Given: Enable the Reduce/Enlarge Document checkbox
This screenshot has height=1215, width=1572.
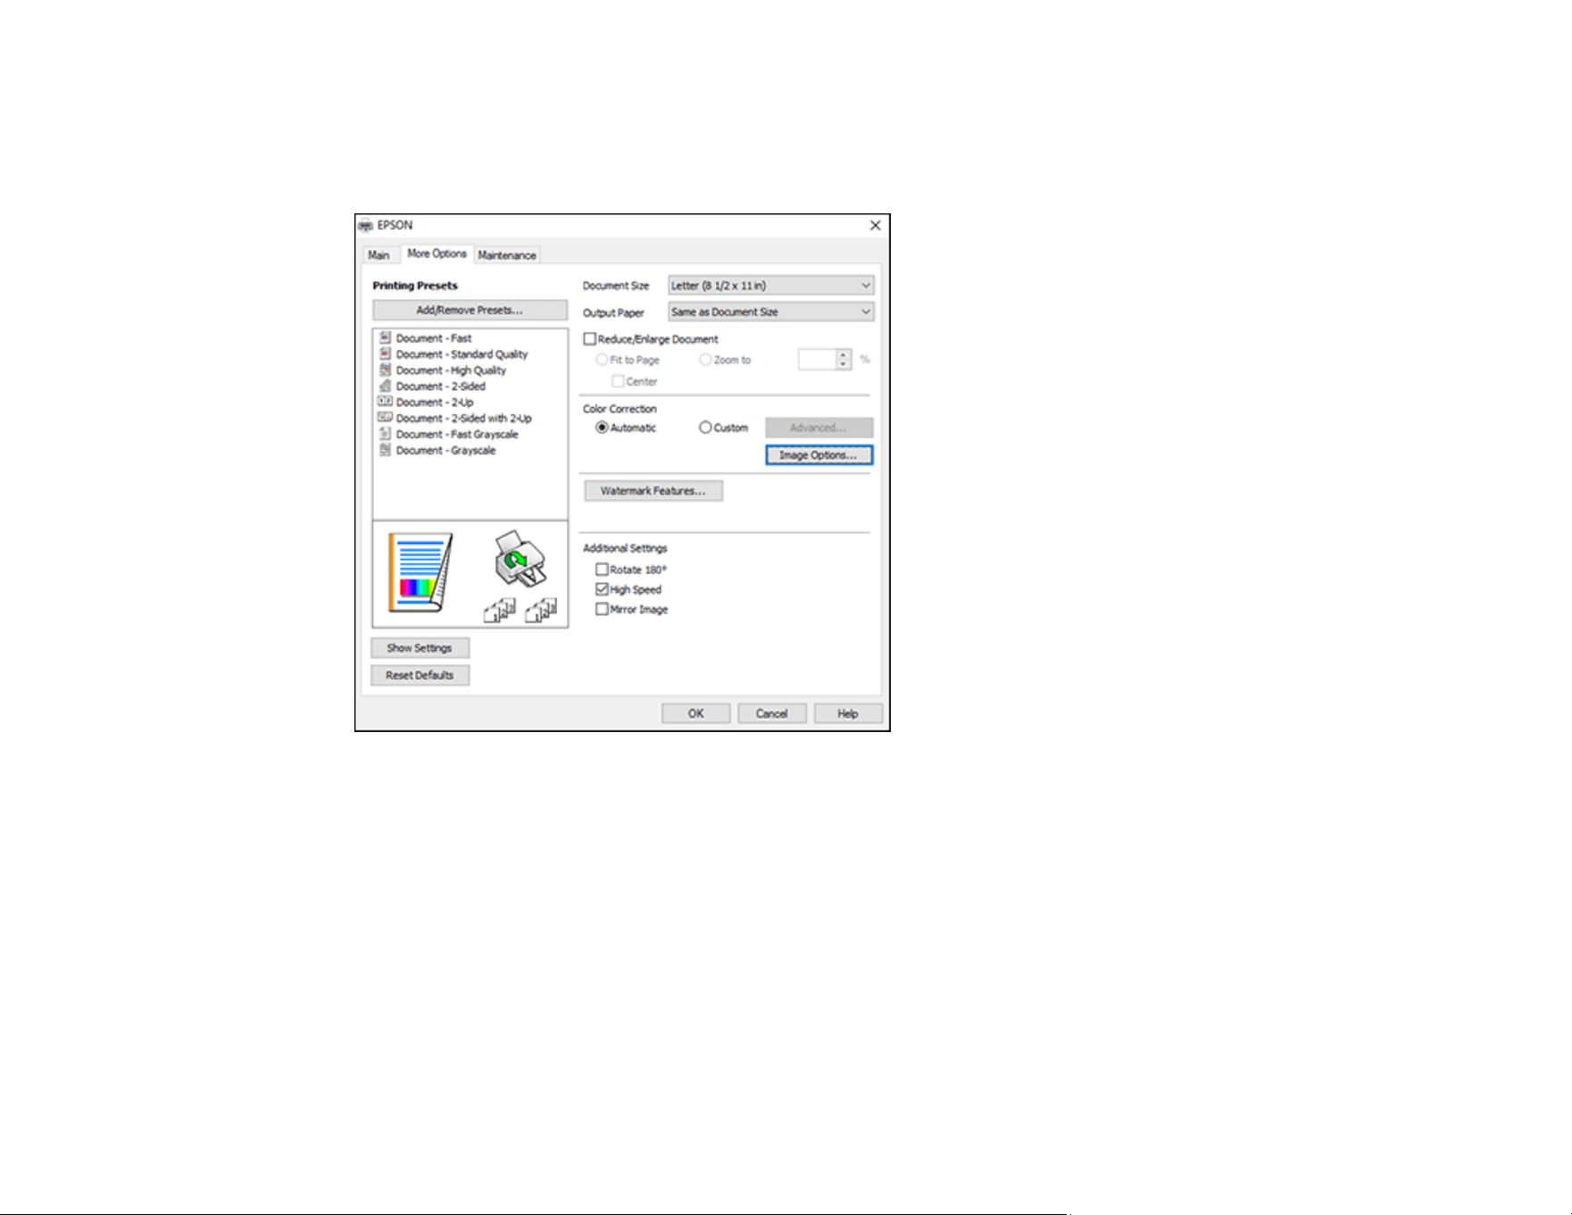Looking at the screenshot, I should [x=589, y=339].
